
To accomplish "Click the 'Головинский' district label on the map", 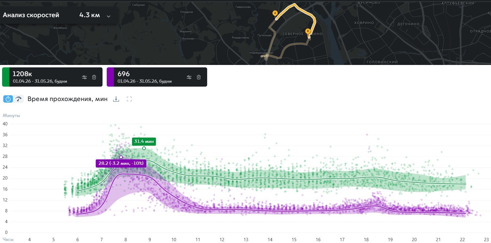I will click(x=382, y=62).
